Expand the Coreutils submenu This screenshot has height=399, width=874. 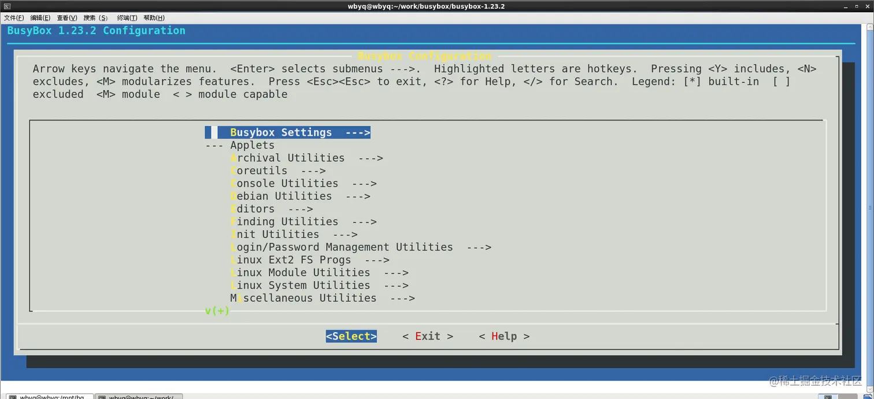(278, 171)
